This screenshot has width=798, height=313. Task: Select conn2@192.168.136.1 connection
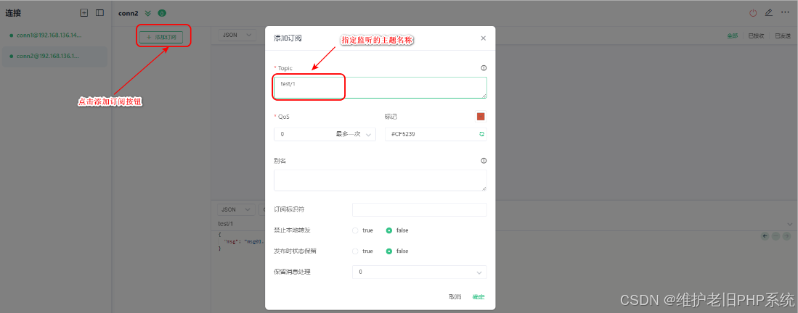click(x=54, y=57)
